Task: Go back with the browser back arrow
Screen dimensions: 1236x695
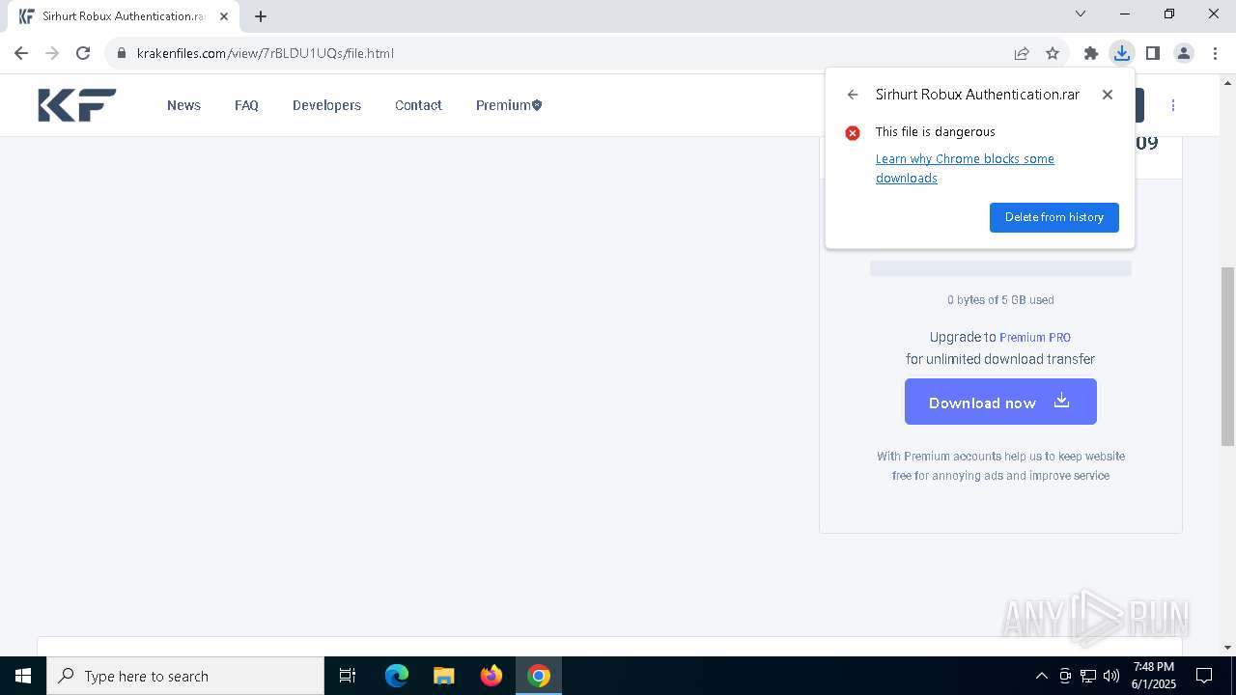Action: click(x=21, y=53)
